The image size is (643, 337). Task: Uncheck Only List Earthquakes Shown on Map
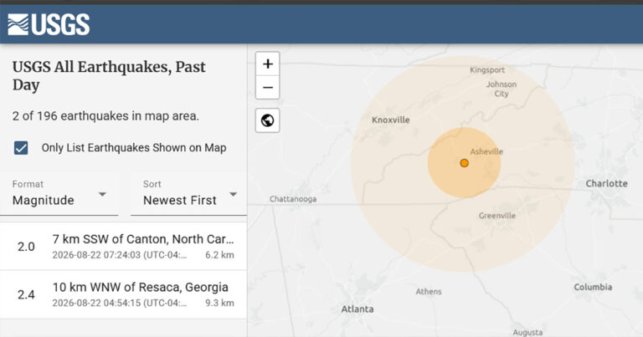(x=21, y=148)
